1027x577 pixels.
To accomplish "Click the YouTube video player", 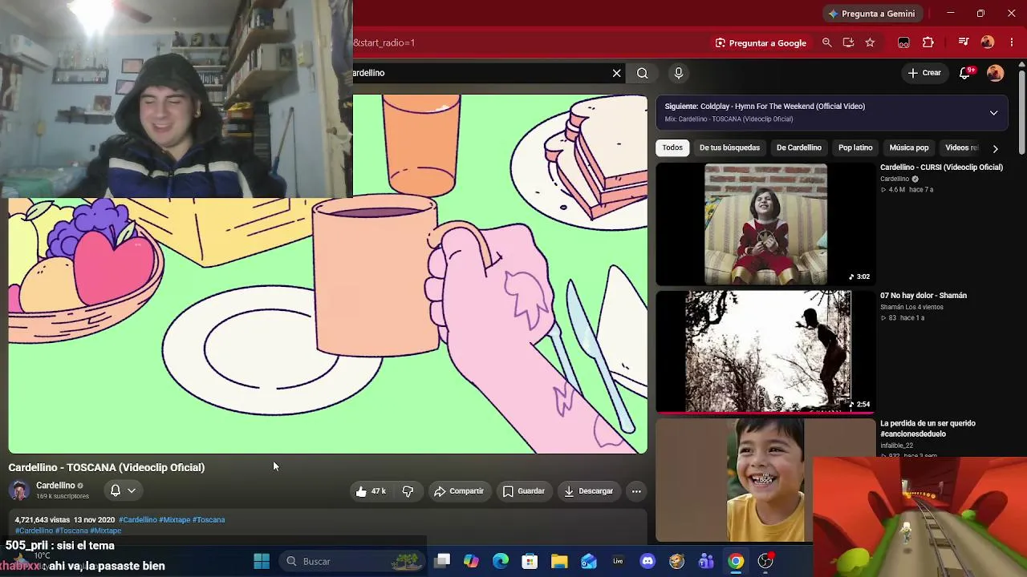I will coord(327,274).
